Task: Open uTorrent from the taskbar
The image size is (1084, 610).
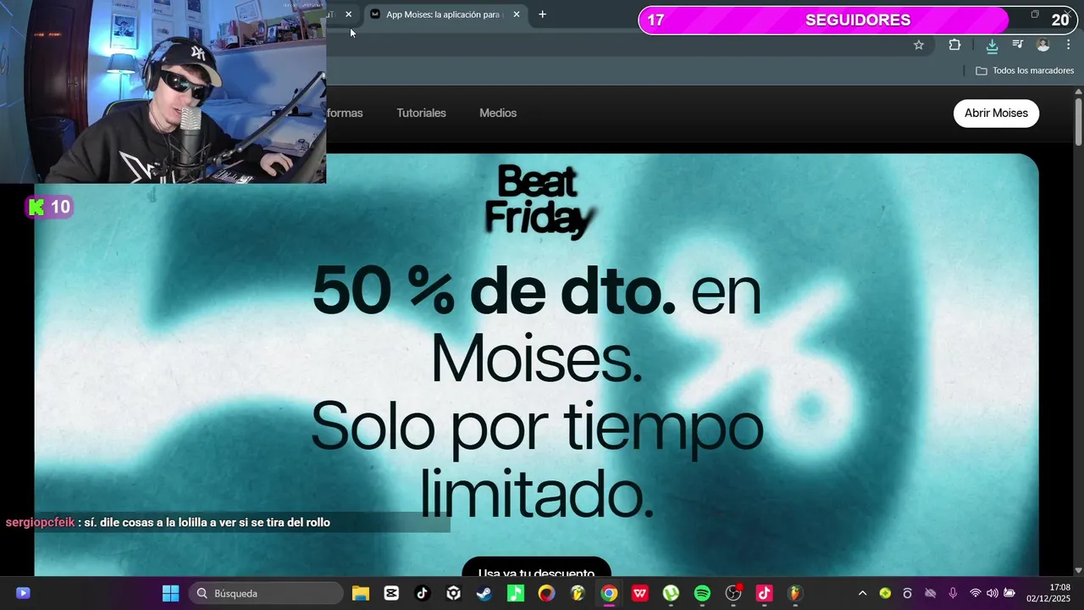Action: pos(671,593)
